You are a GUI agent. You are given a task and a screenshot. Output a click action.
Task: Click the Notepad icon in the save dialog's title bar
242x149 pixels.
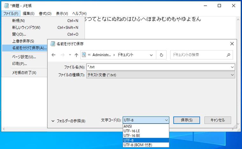click(53, 44)
